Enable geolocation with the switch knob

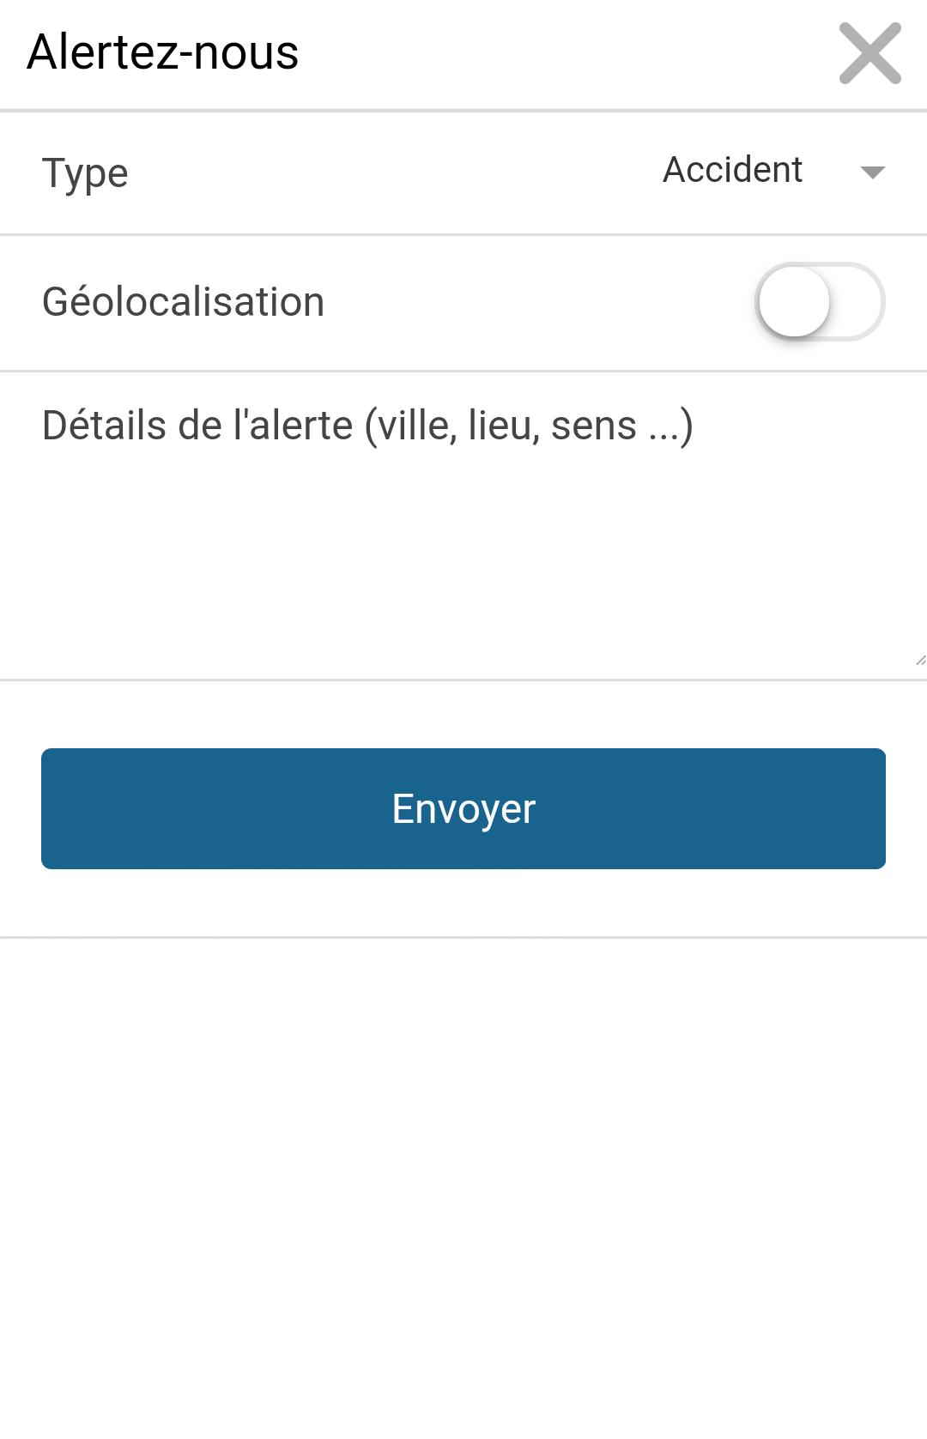coord(795,302)
